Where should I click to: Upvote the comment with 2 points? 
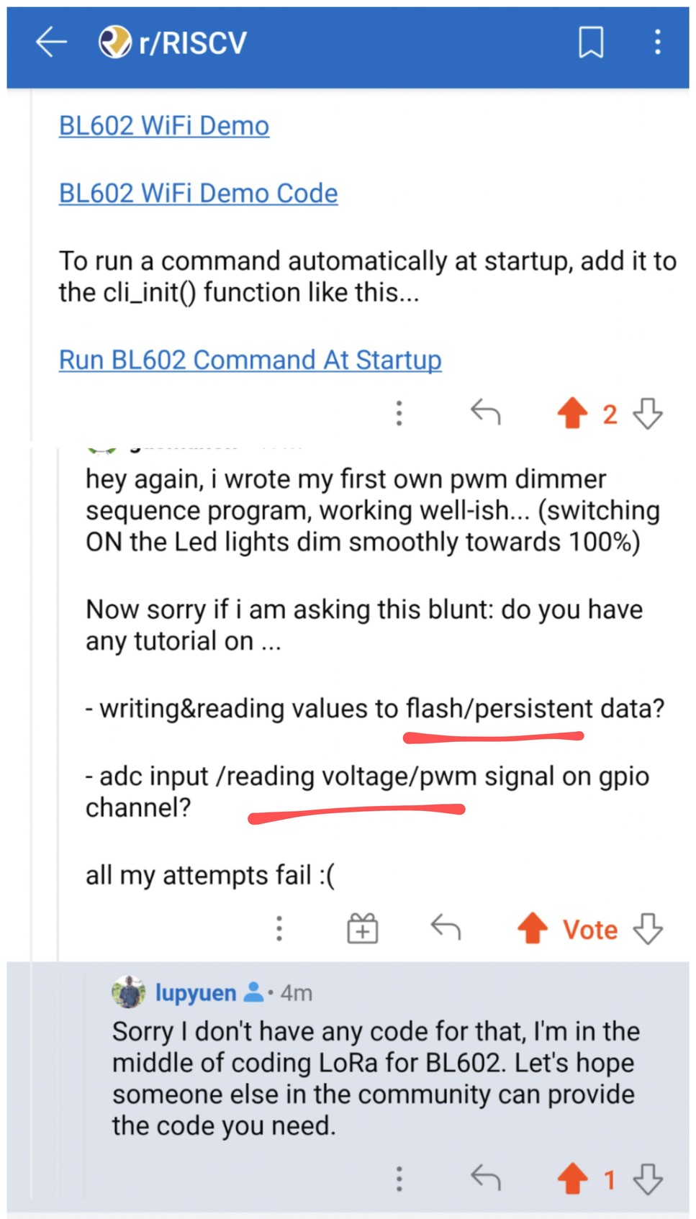click(573, 413)
